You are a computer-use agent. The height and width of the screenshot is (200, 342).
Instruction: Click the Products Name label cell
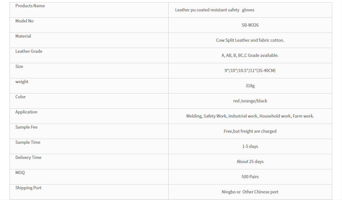[x=89, y=10]
